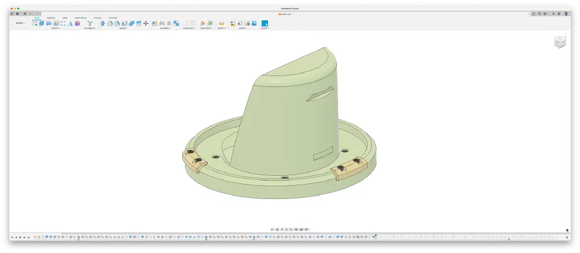Click the Save icon in the top bar
This screenshot has width=580, height=253.
point(24,13)
